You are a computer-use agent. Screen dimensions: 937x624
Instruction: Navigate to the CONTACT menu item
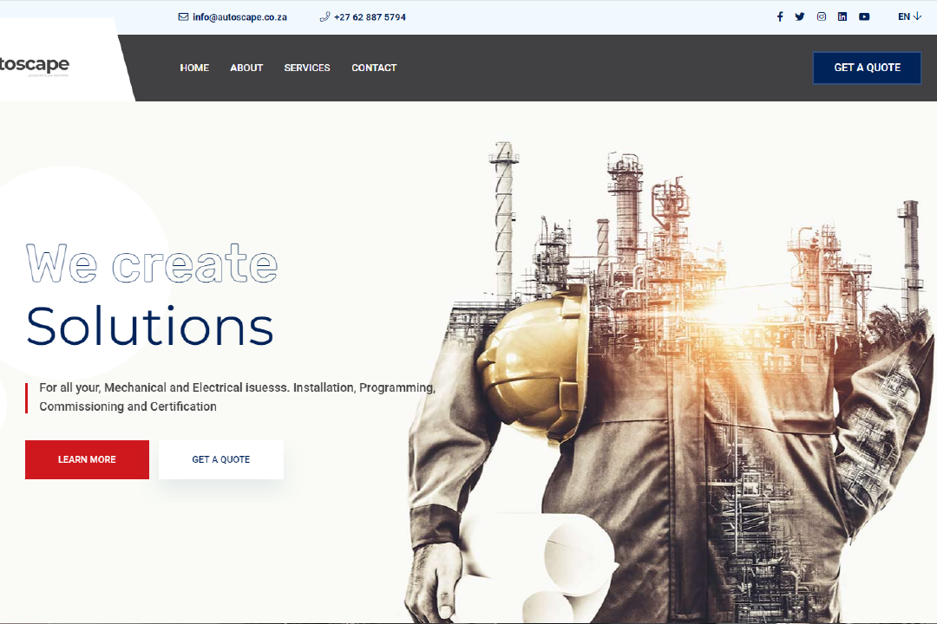tap(374, 68)
